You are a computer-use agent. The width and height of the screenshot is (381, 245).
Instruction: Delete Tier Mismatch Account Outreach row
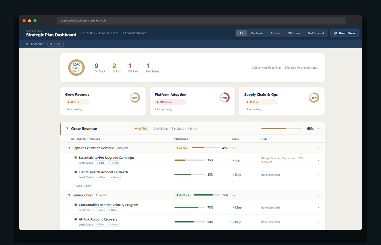pyautogui.click(x=318, y=175)
